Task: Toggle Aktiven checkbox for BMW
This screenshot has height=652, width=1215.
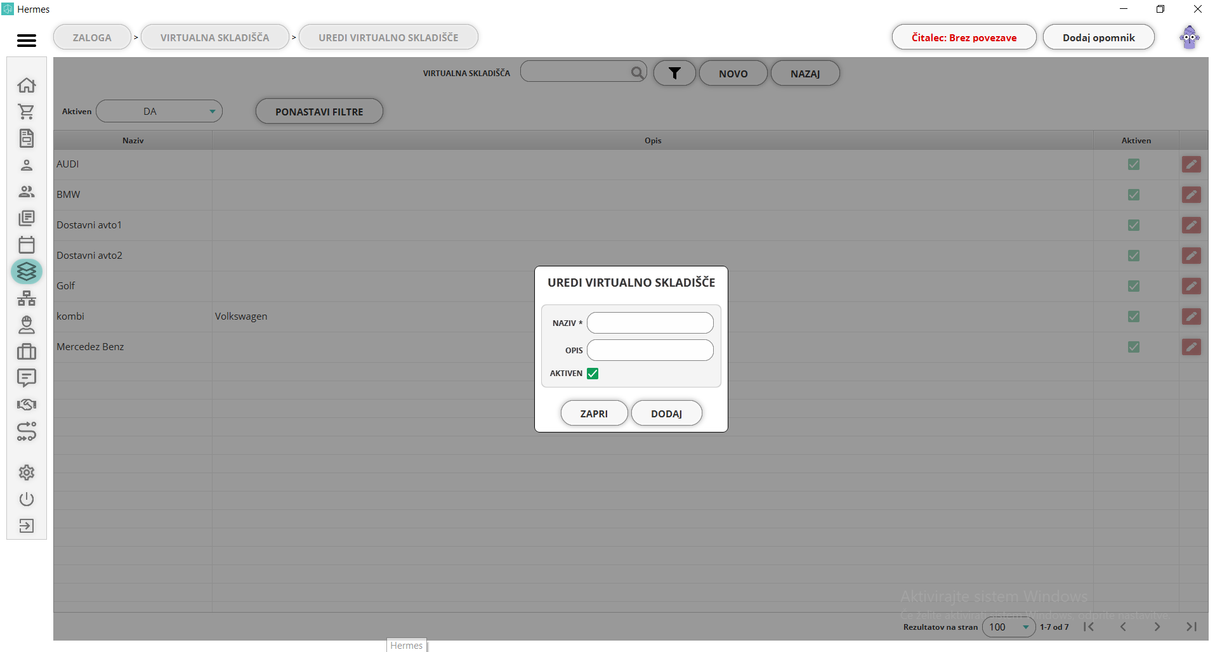Action: pos(1134,195)
